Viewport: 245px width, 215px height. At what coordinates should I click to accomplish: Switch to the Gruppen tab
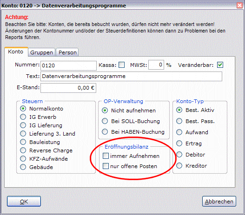tap(41, 52)
